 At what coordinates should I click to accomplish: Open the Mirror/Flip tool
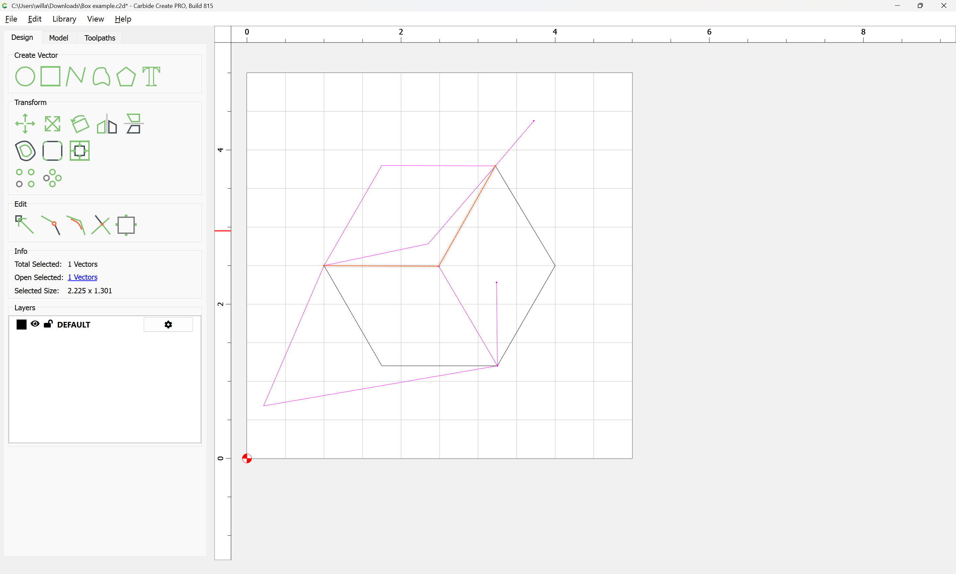point(107,124)
